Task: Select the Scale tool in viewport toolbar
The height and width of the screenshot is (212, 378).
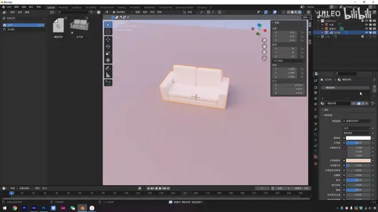Action: (108, 53)
